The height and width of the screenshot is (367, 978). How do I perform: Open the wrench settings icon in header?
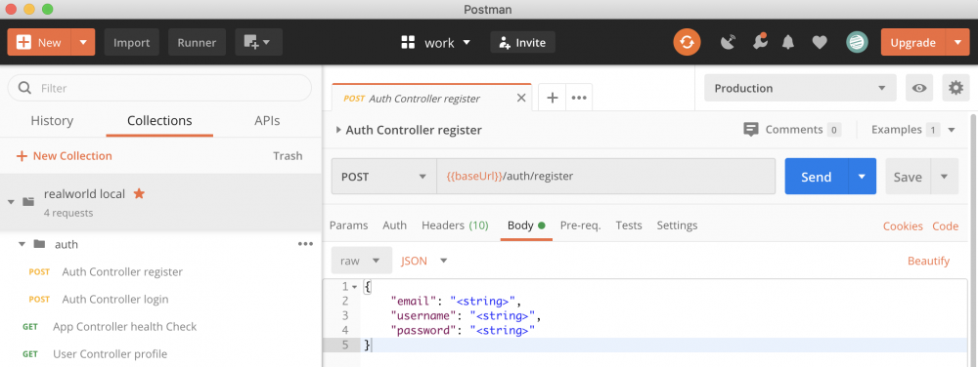click(759, 42)
